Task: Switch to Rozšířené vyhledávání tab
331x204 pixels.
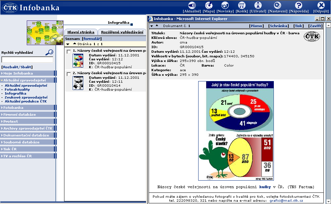Action: pos(122,32)
